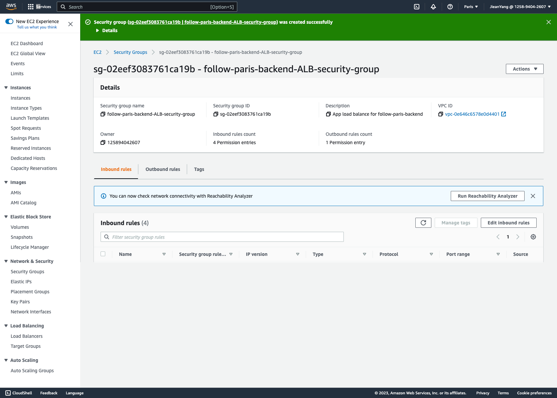Open Load Balancers in sidebar
The width and height of the screenshot is (557, 398).
point(26,336)
